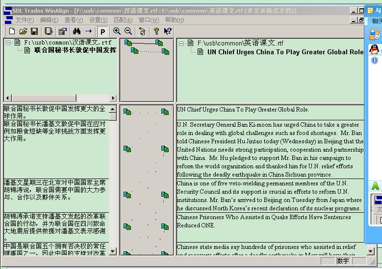
Task: Click left dotted-line alignment node in upper pane
Action: click(x=135, y=51)
